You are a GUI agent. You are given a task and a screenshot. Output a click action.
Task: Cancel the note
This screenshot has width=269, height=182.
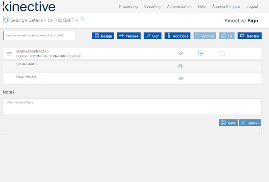pos(250,123)
